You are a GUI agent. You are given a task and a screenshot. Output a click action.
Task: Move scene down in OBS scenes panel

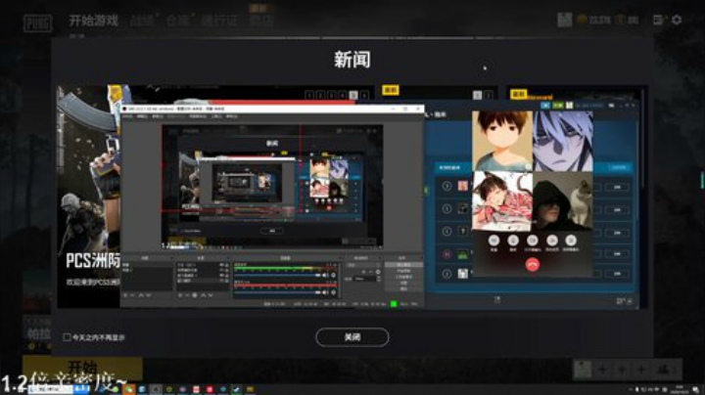[x=149, y=295]
